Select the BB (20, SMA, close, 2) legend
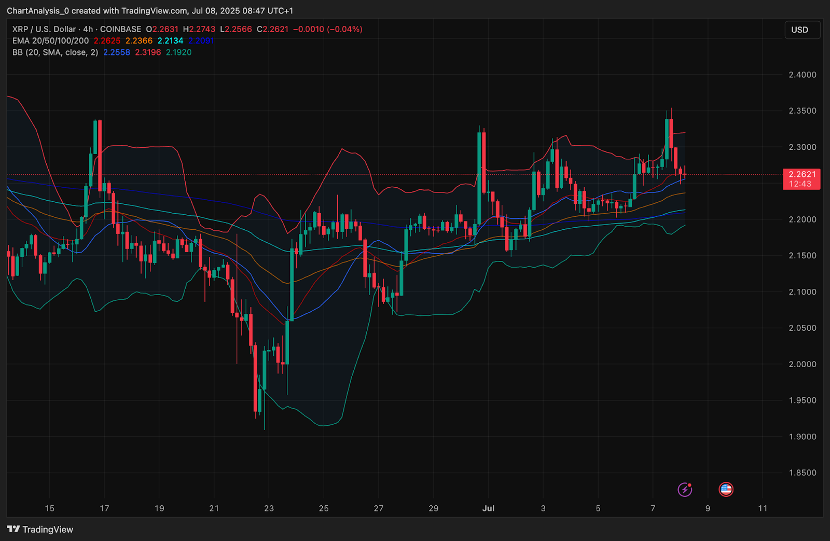The height and width of the screenshot is (541, 830). coord(55,52)
